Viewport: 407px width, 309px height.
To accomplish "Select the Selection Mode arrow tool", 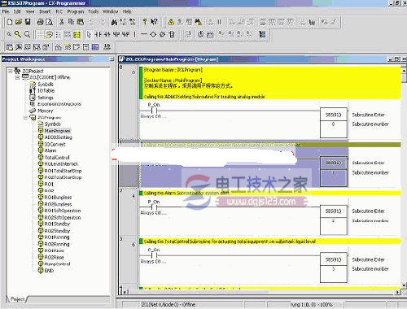I will click(89, 34).
